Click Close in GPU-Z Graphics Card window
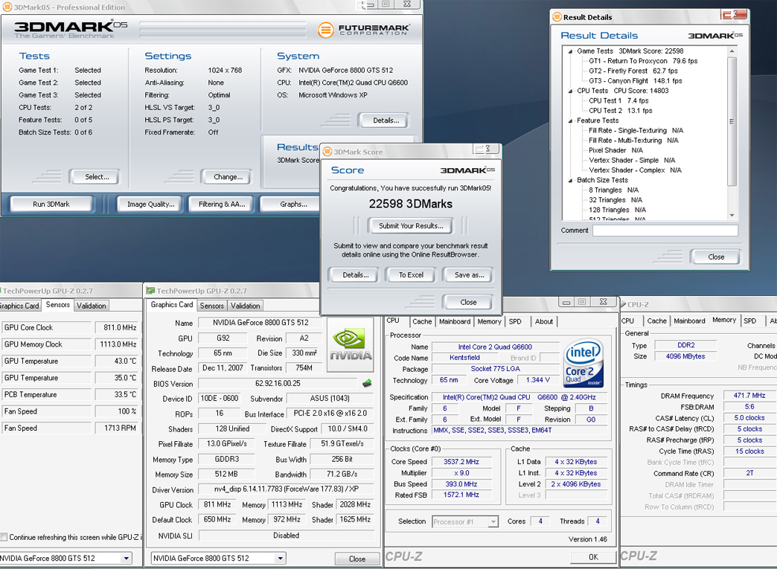Viewport: 777px width, 569px height. coord(356,559)
